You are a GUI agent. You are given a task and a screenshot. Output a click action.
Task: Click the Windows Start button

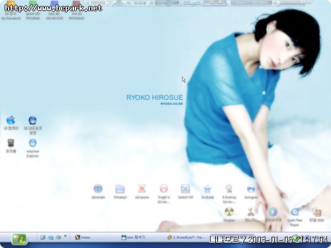click(x=19, y=239)
